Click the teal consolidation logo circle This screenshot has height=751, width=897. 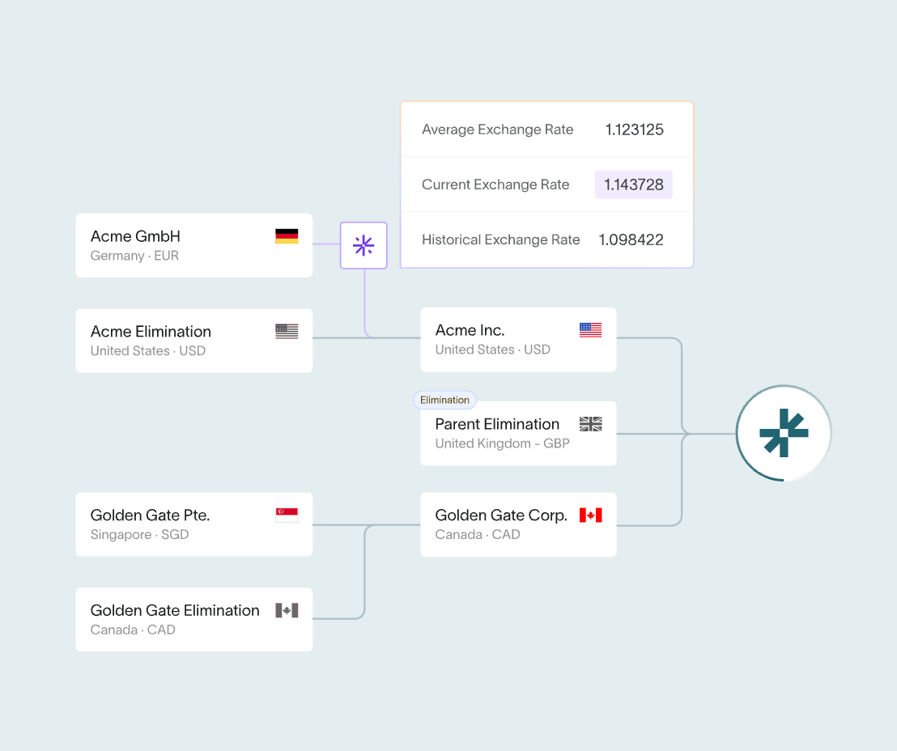783,433
